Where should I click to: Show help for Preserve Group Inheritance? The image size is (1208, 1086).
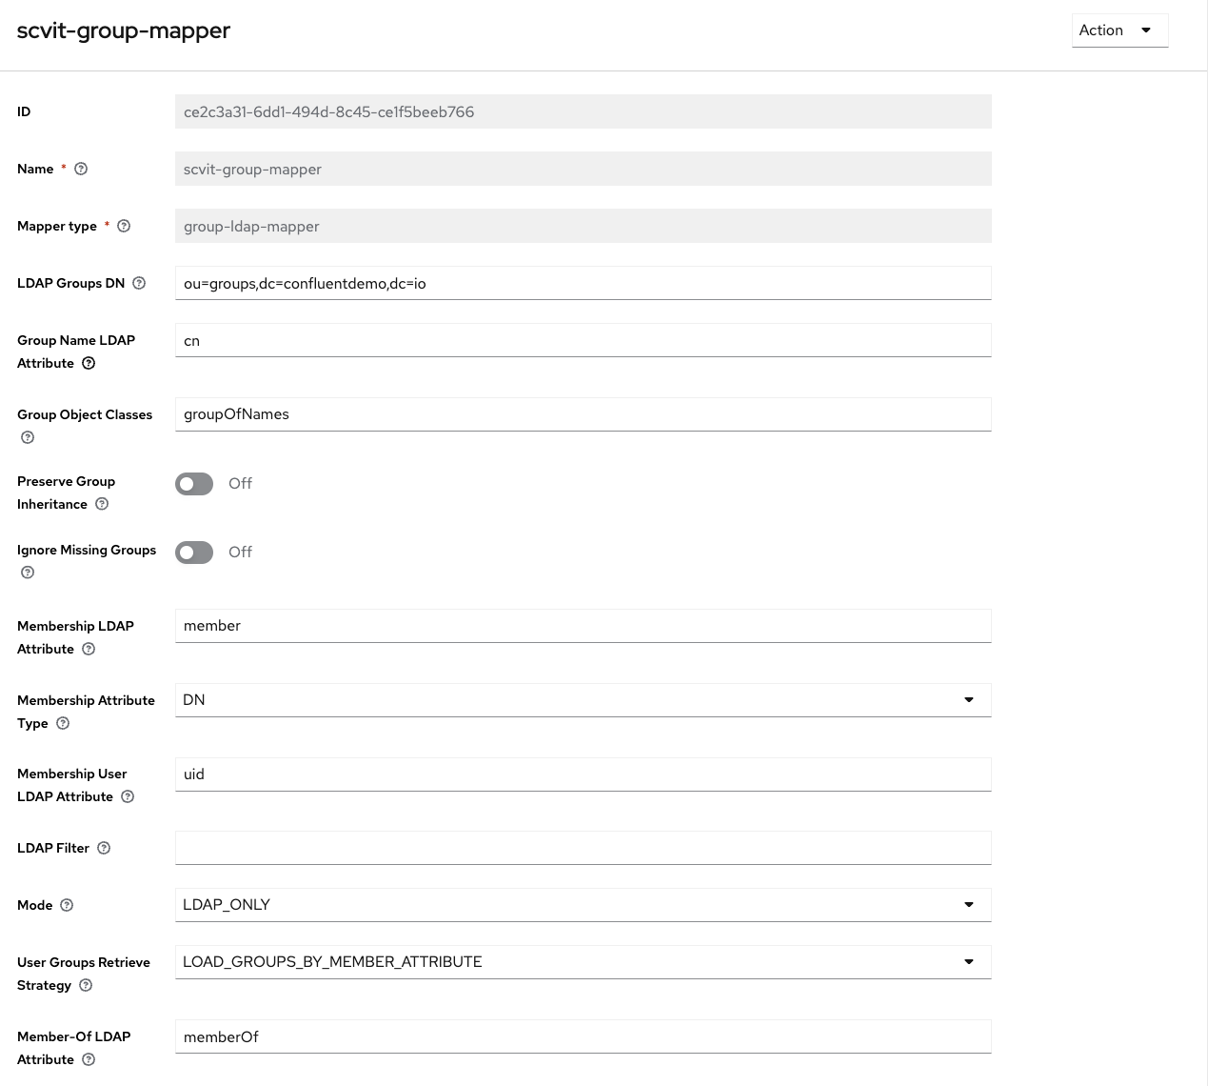[102, 504]
